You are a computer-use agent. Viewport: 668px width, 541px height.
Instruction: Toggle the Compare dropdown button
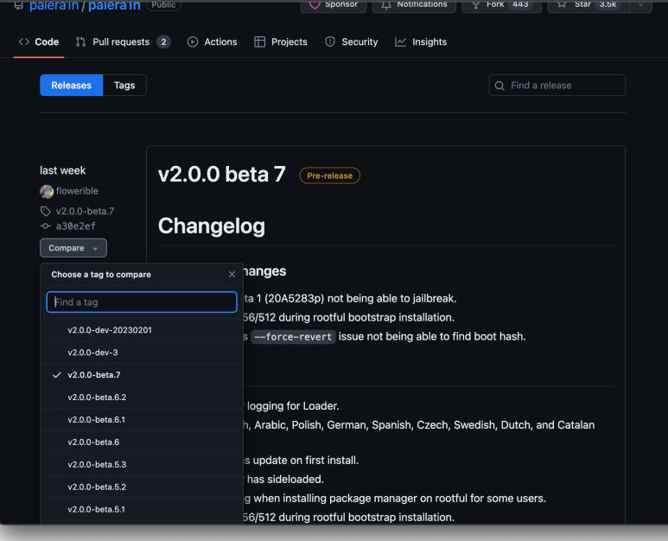point(73,248)
